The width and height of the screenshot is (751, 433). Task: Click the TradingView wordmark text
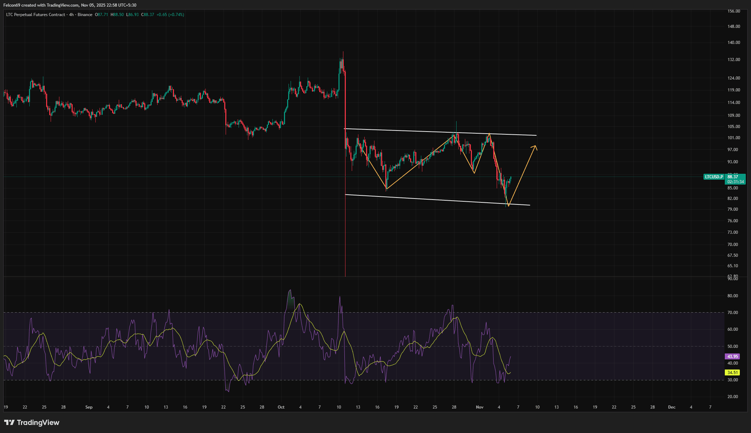(x=38, y=423)
